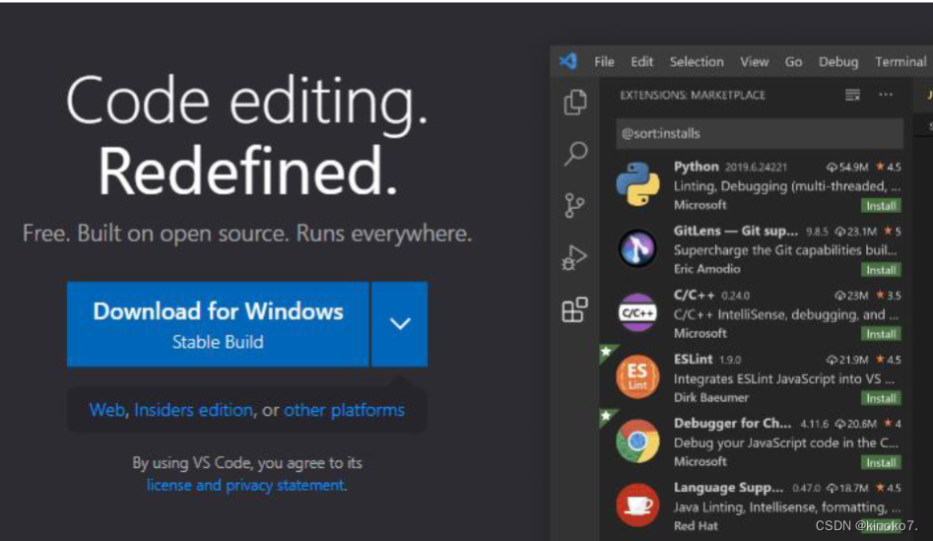
Task: Open the Edit menu
Action: pos(642,62)
